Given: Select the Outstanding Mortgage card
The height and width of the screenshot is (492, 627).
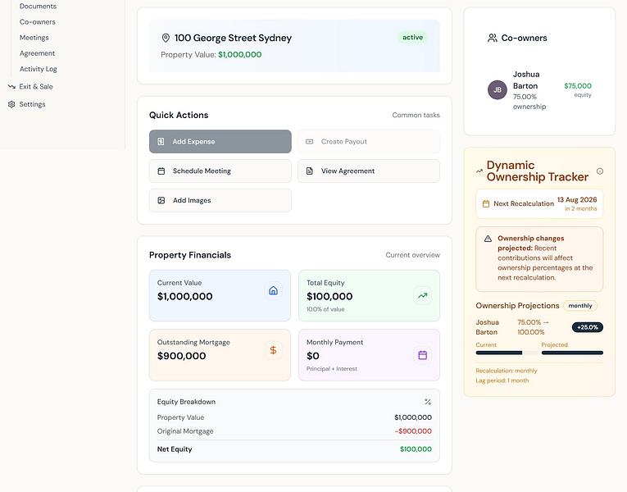Looking at the screenshot, I should pos(220,355).
